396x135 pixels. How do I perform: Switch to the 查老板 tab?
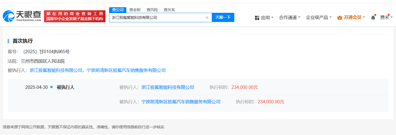135,10
